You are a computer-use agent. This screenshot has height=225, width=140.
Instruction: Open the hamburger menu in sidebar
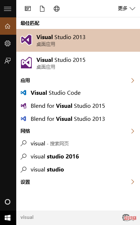(8, 9)
